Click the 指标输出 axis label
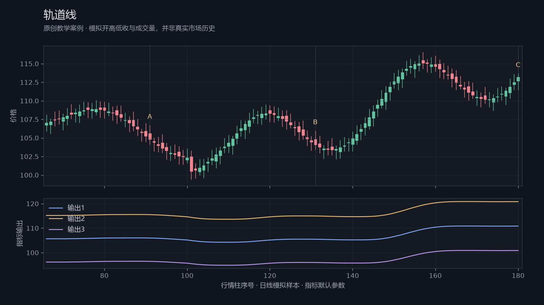This screenshot has width=544, height=305. click(20, 233)
